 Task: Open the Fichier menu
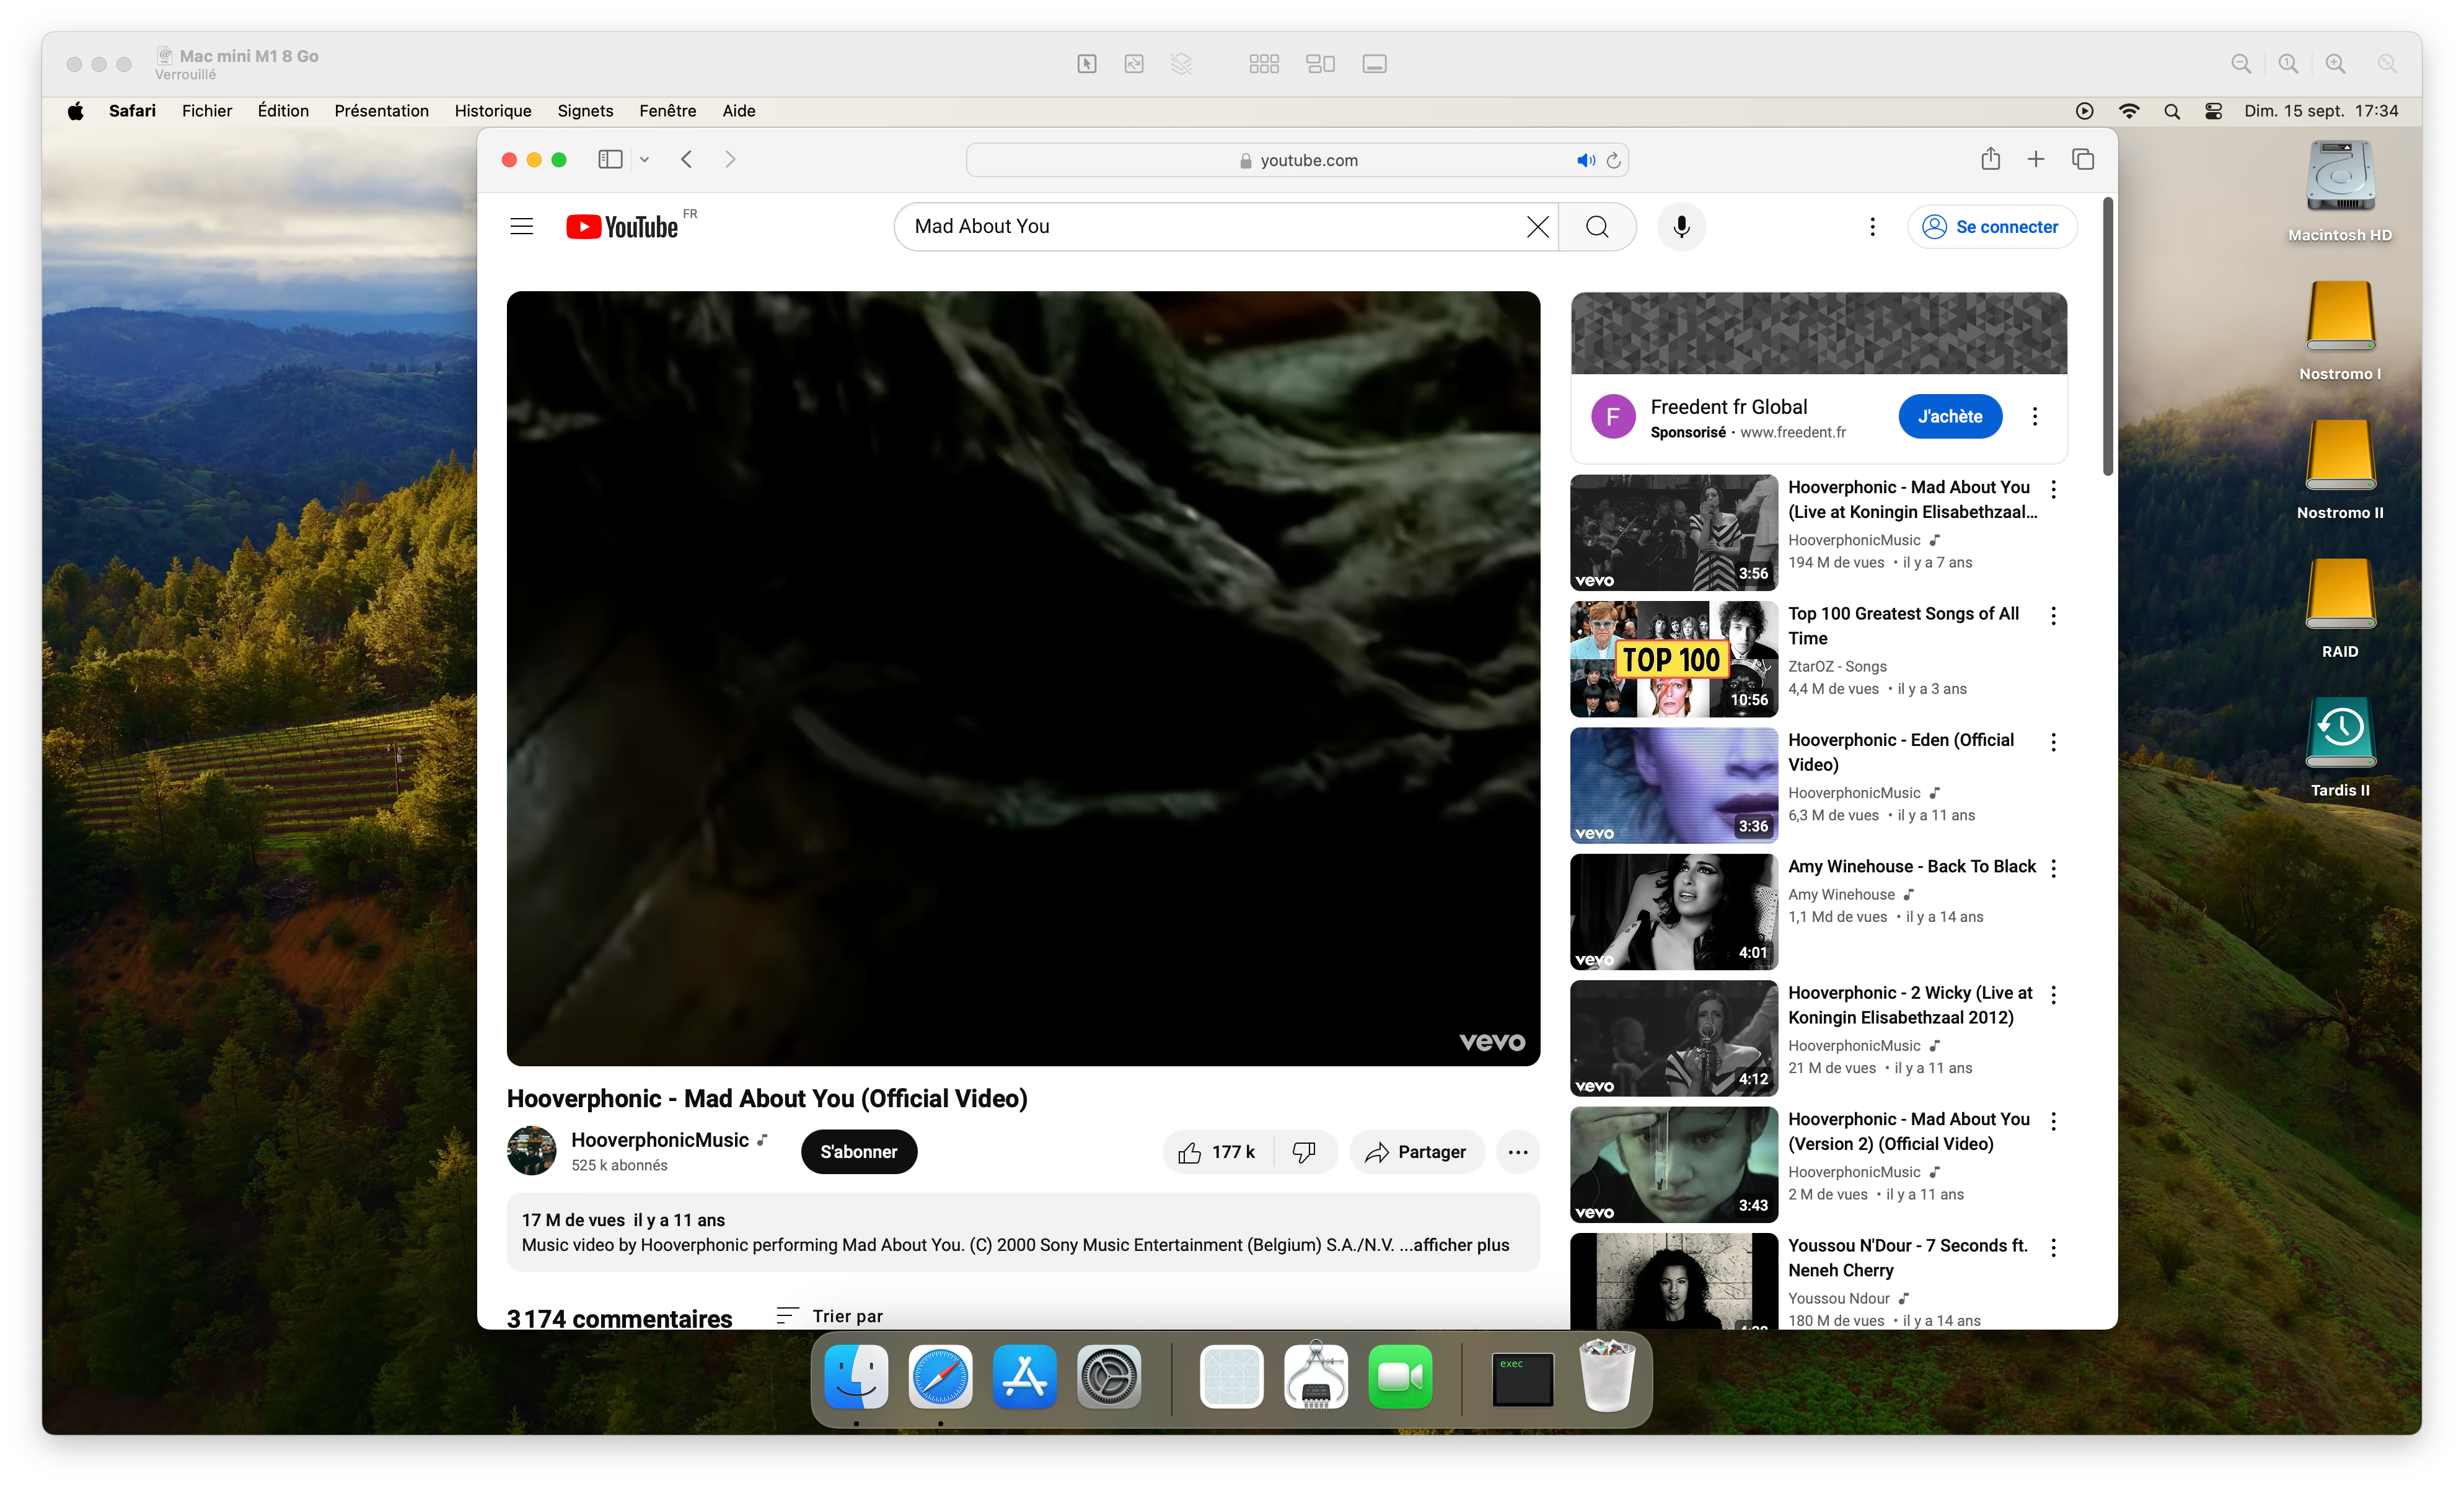pyautogui.click(x=206, y=111)
